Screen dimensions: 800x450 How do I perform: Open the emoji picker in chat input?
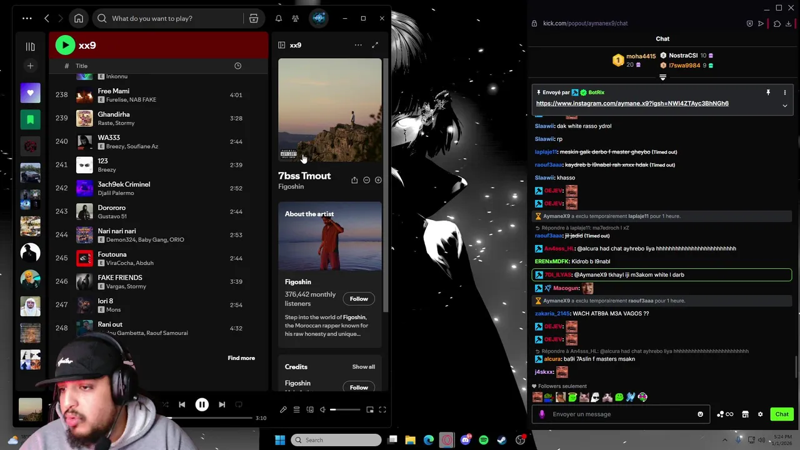[x=701, y=414]
